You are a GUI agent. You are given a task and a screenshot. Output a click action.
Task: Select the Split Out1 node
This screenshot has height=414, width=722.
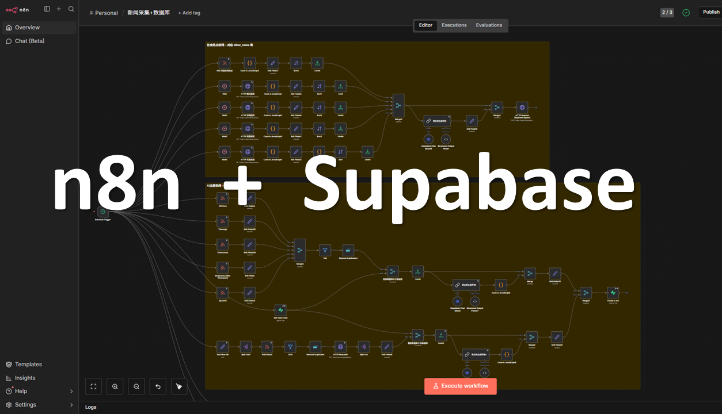(x=245, y=347)
